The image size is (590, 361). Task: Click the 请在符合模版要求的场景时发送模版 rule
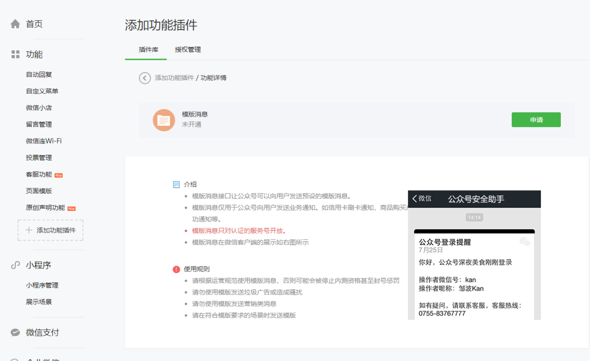point(244,316)
